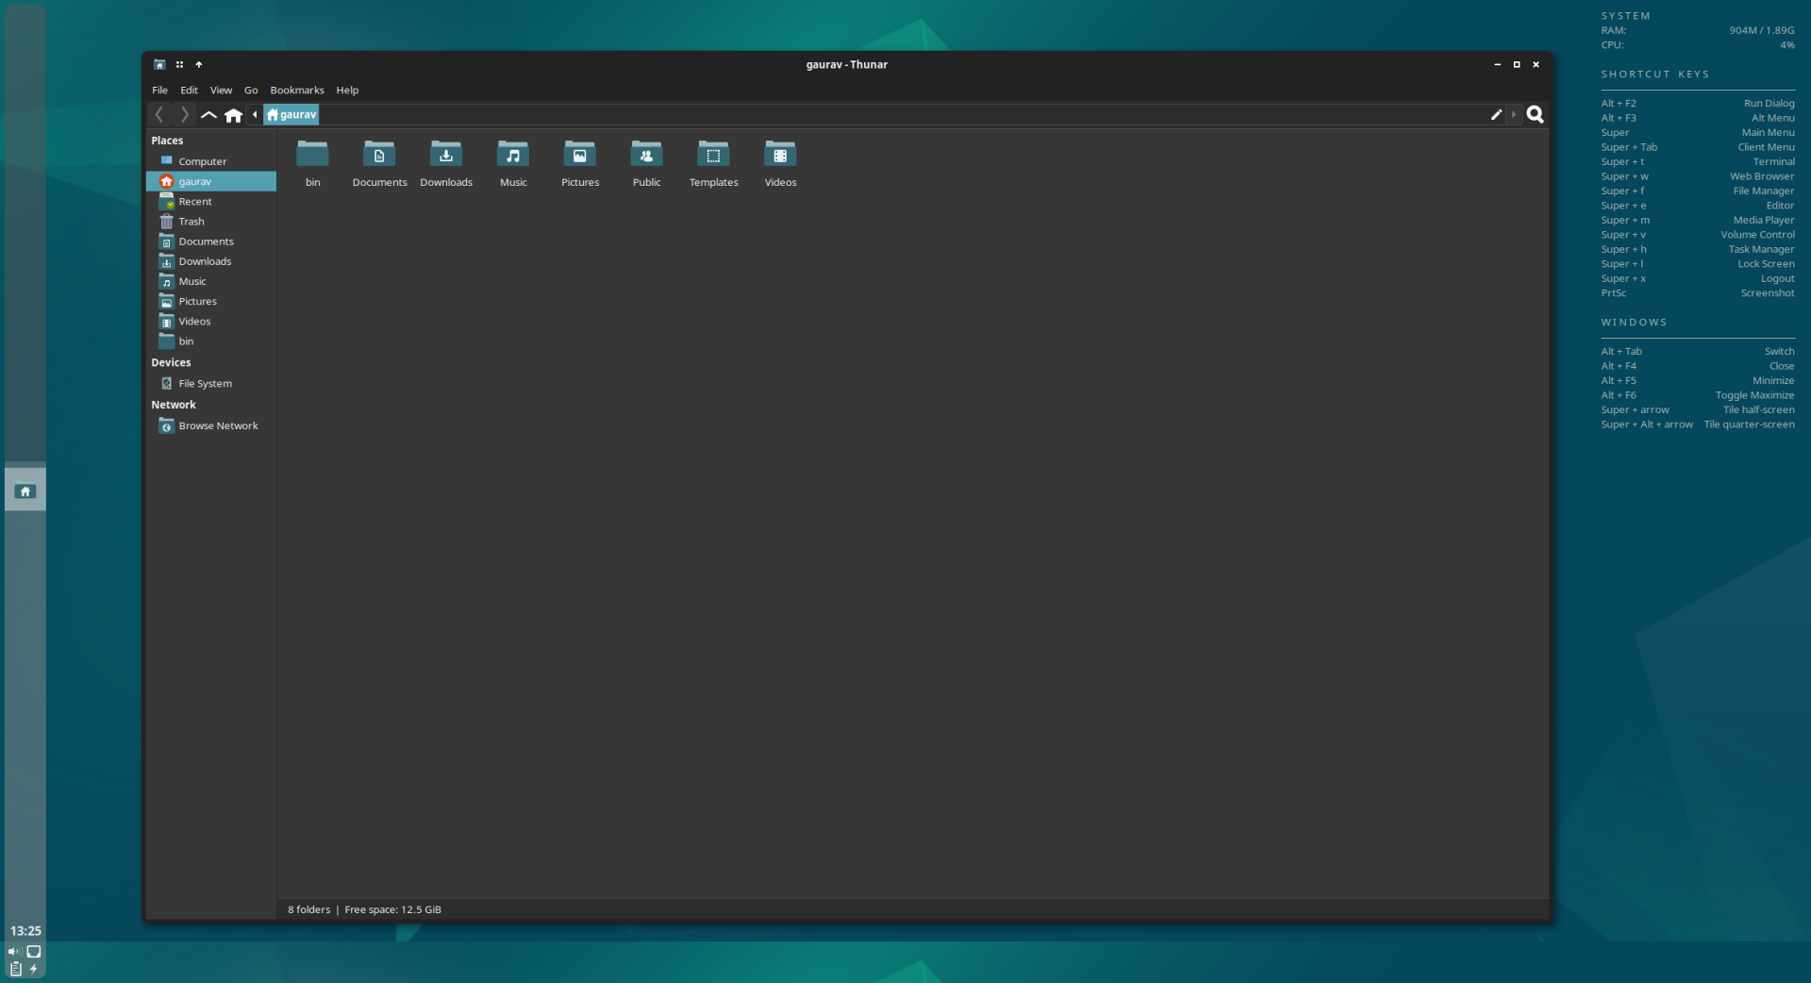Click the 'PrtSc' Screenshot shortcut text
Screen dimensions: 1811x983
tap(1698, 292)
